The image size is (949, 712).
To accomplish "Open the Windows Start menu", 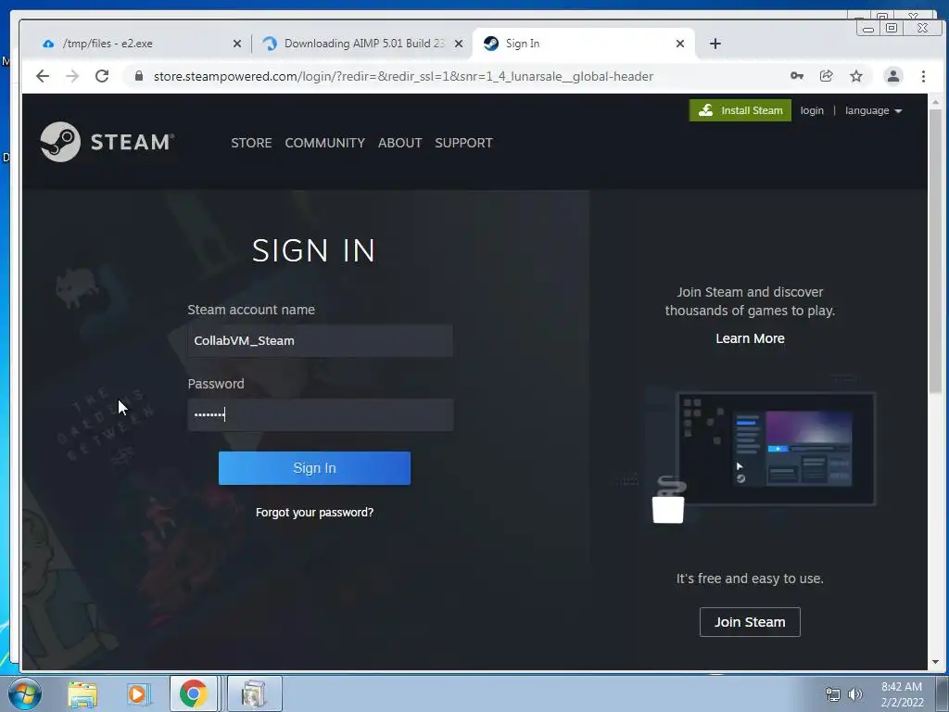I will [25, 693].
